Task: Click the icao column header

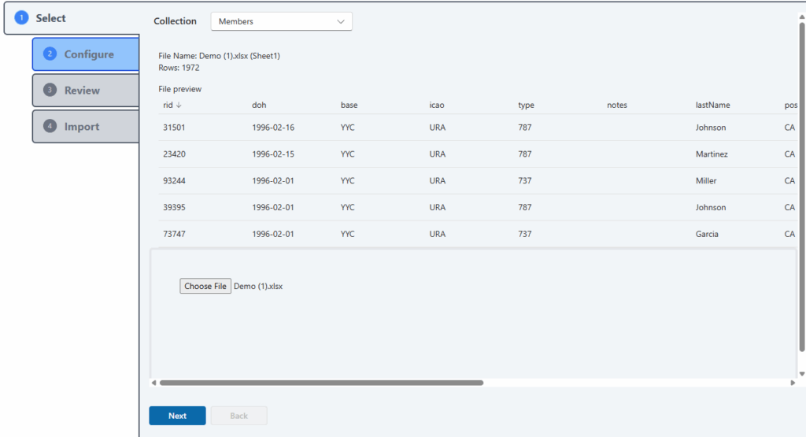Action: pos(437,105)
